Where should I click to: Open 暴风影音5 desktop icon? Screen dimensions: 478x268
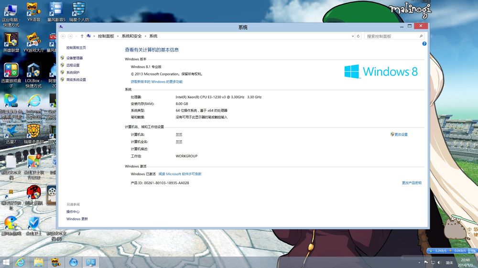56,13
